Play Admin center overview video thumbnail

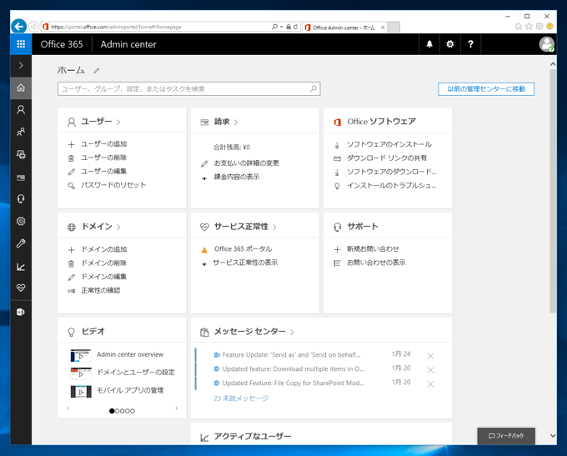[81, 356]
